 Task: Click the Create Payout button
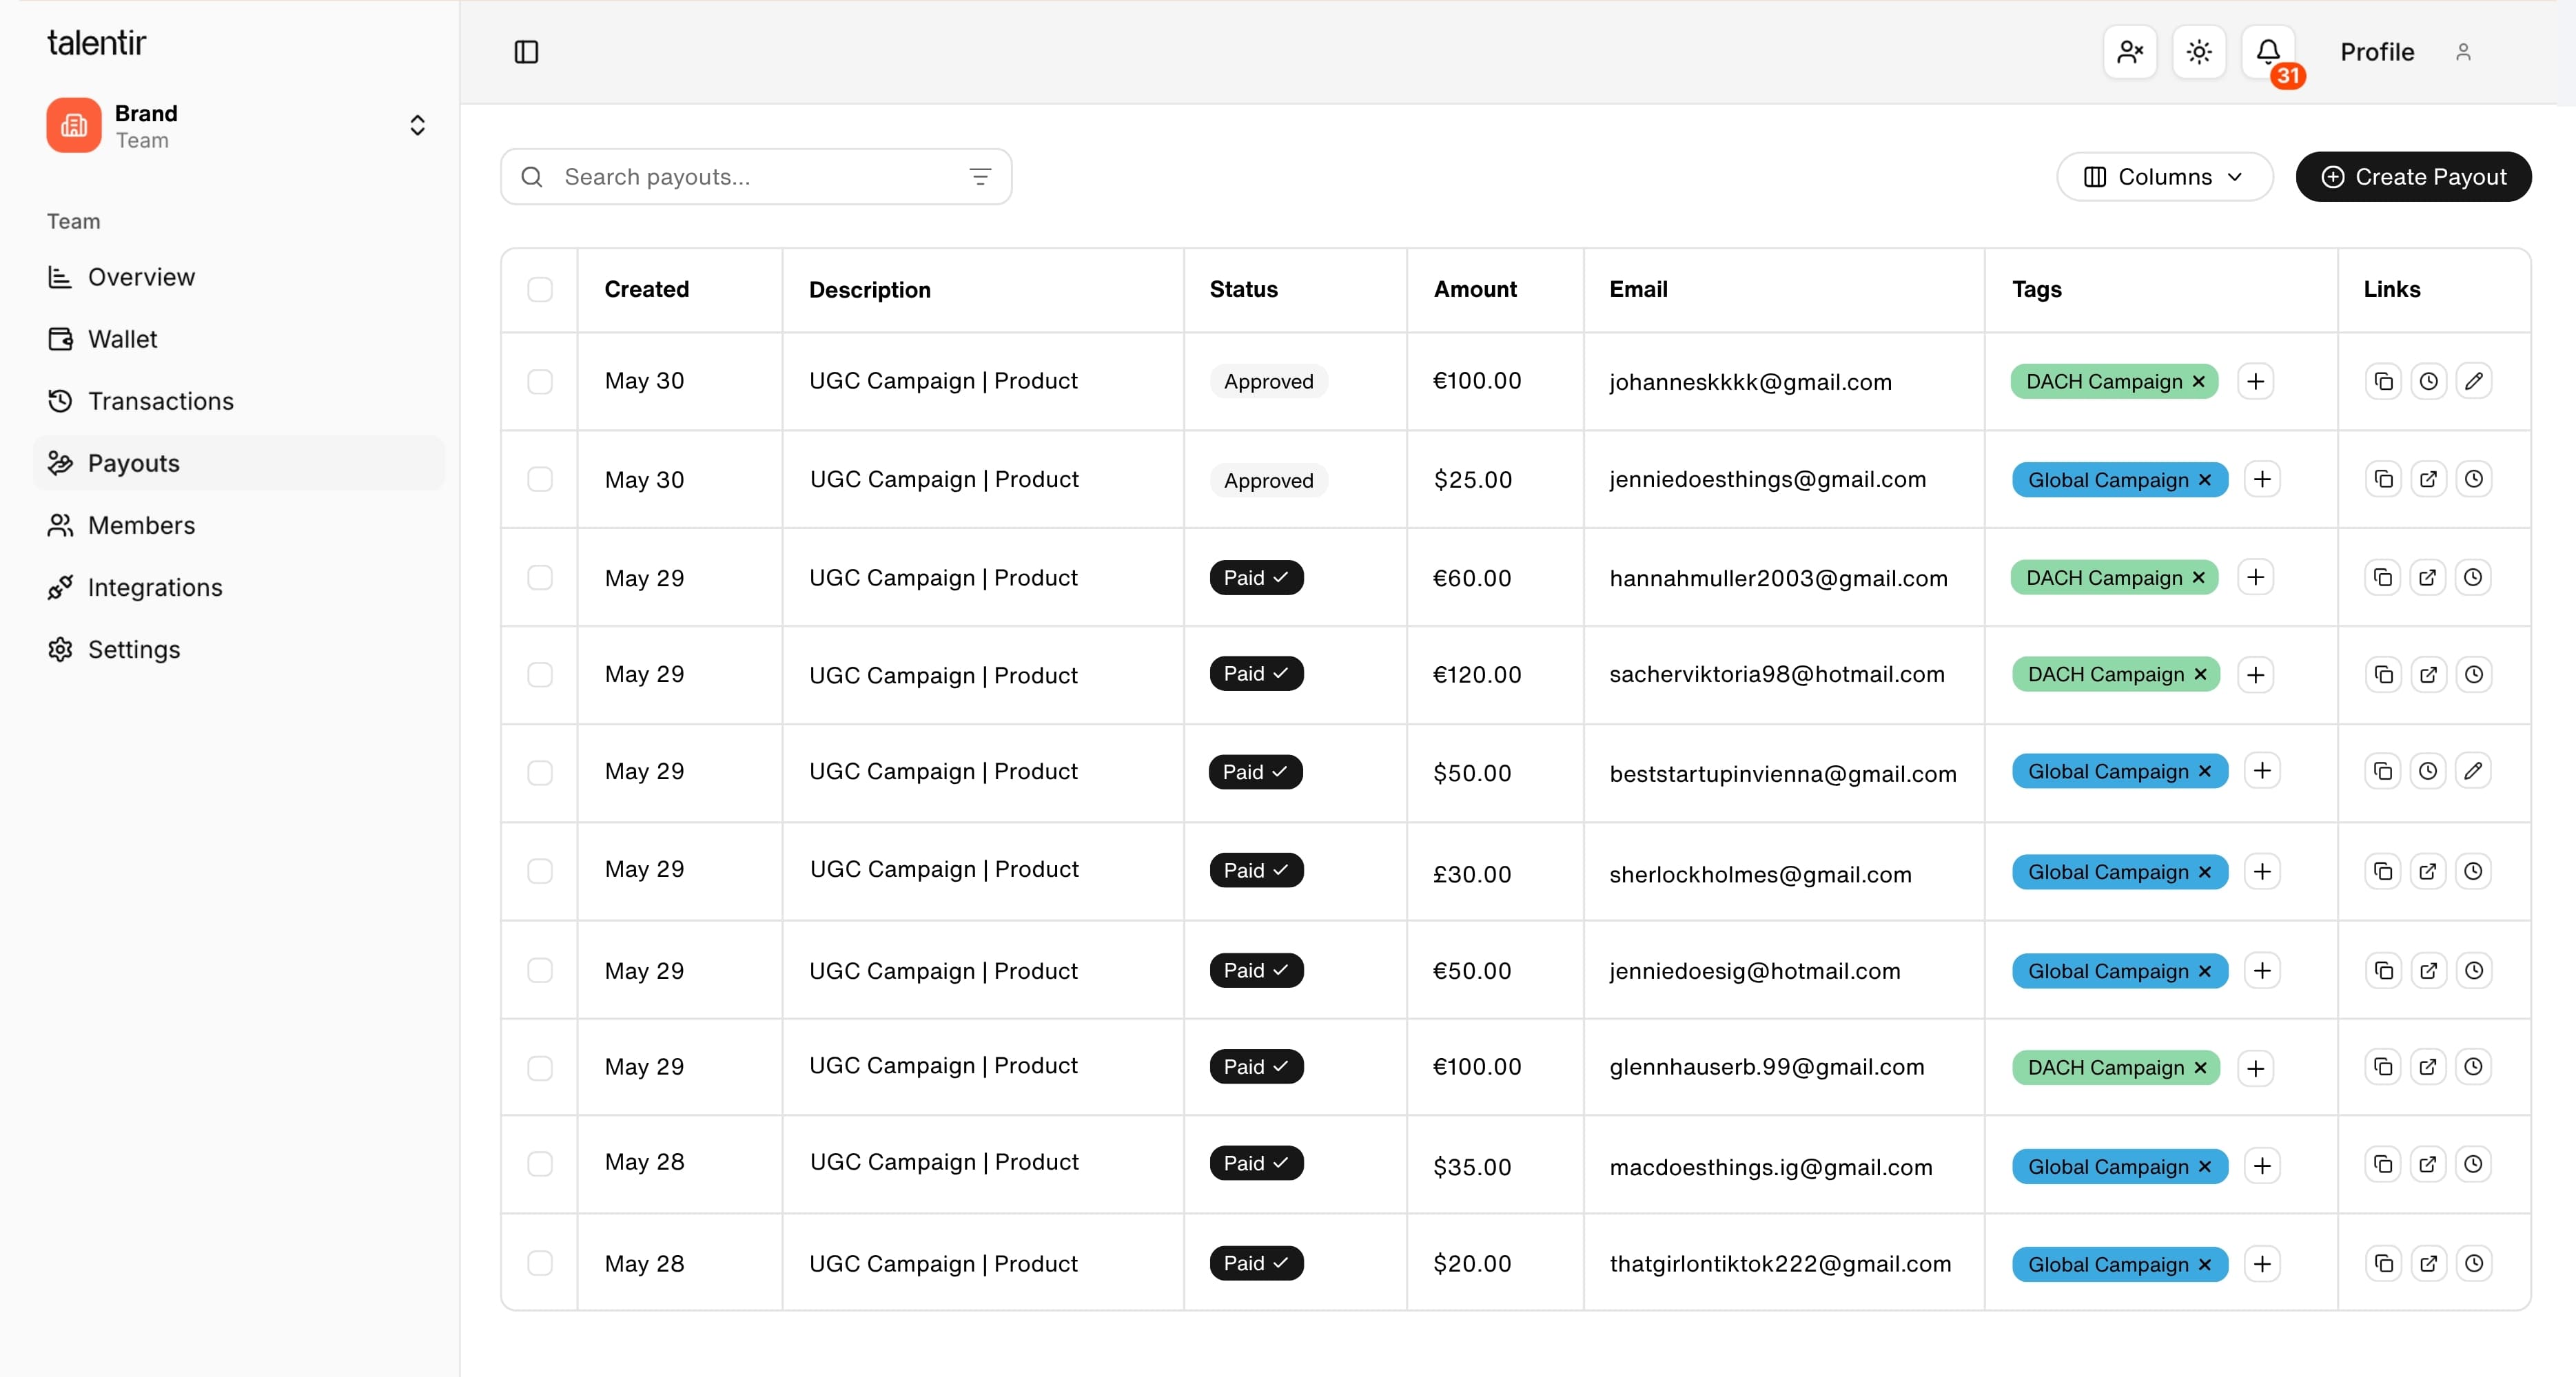[x=2413, y=177]
